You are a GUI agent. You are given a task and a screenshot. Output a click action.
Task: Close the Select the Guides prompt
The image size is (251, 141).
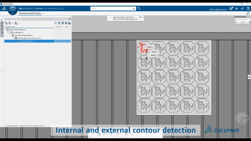[x=142, y=17]
